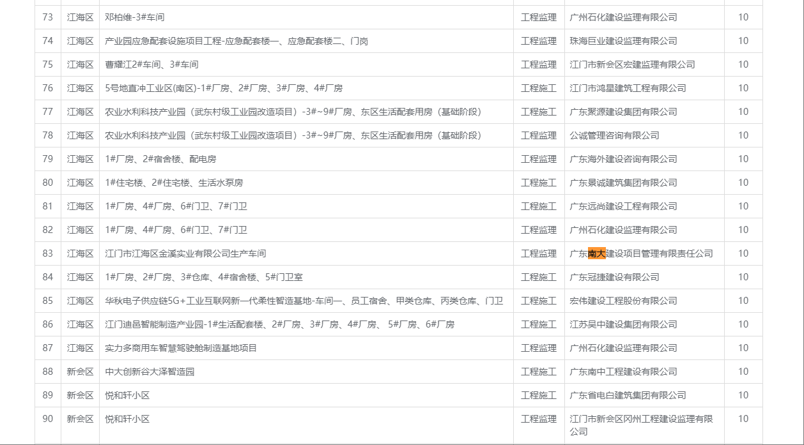804x445 pixels.
Task: Click '1#厂房、4#厂房、6#门卫' project in row 81
Action: pos(176,206)
